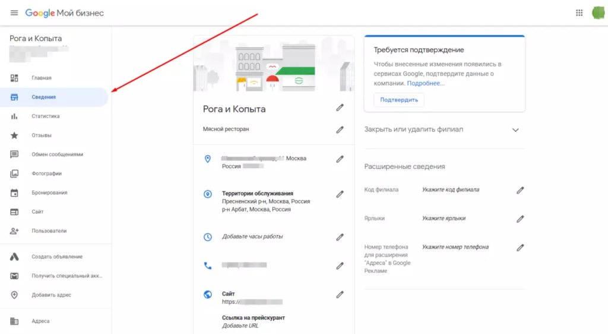
Task: Click Добавьте часы работы text
Action: 252,237
